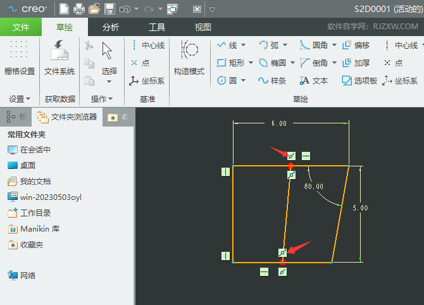Expand the 设置 group dropdown

[20, 99]
